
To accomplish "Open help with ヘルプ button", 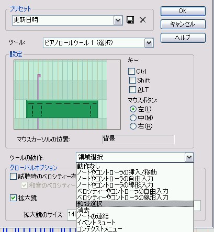I will [183, 38].
